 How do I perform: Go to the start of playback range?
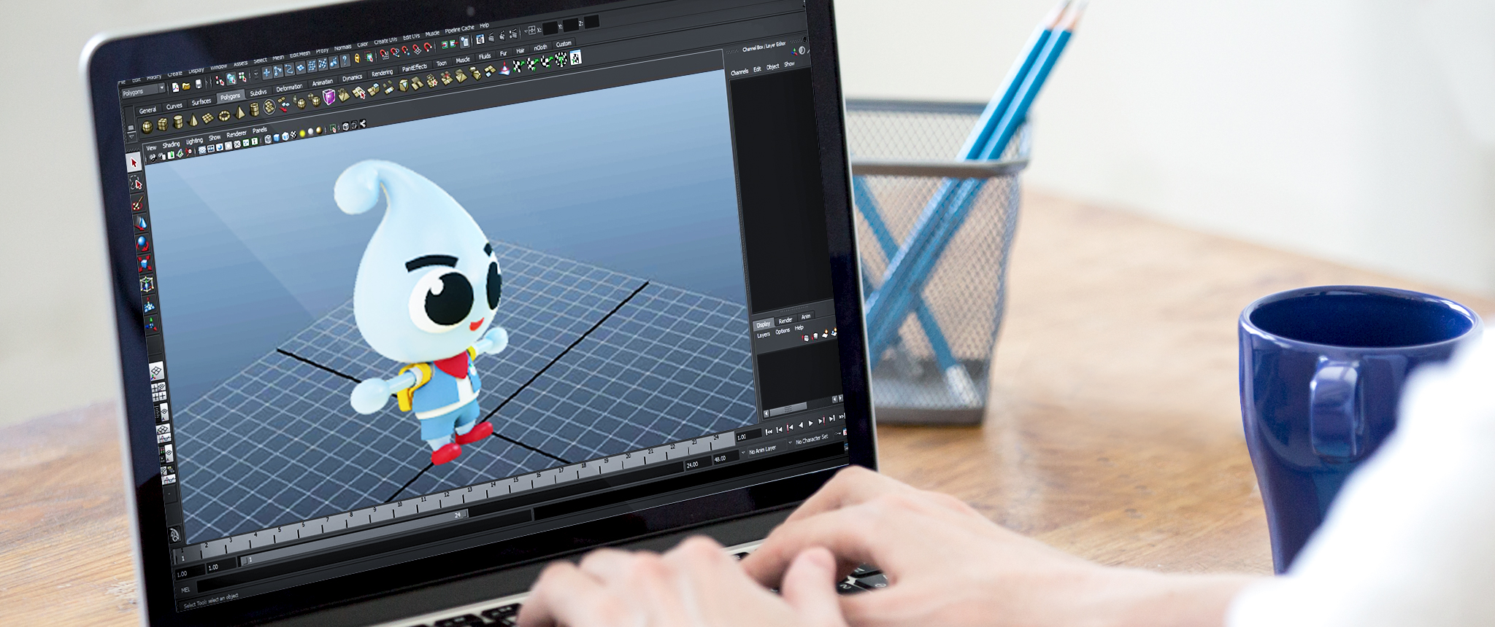[768, 432]
